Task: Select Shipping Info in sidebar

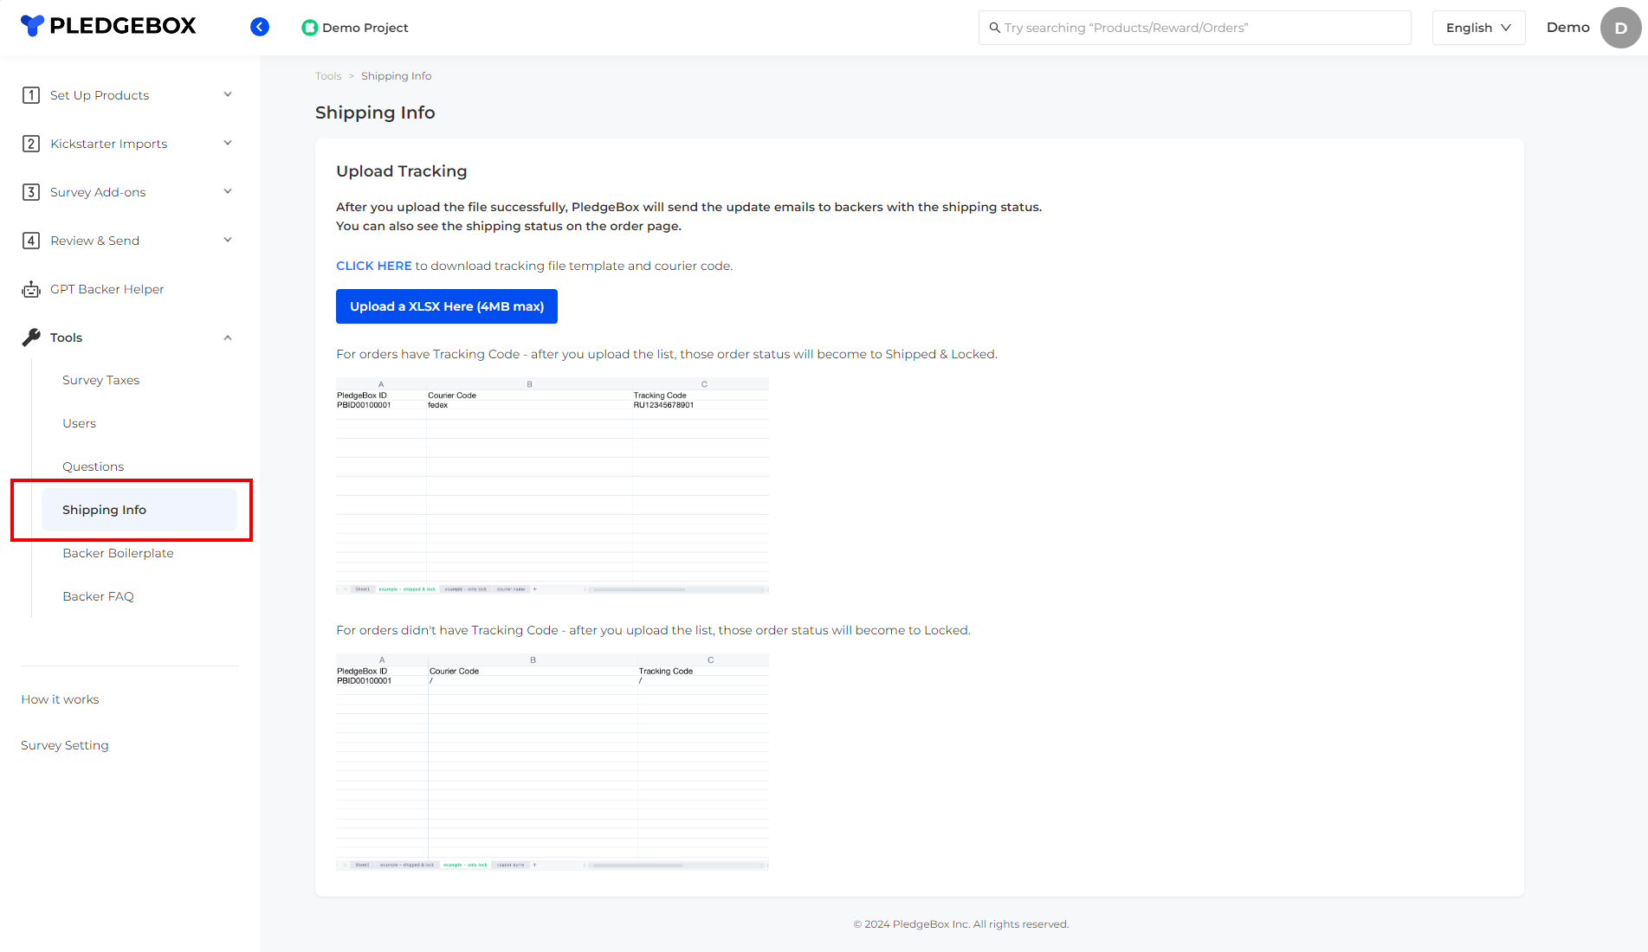Action: [x=139, y=510]
